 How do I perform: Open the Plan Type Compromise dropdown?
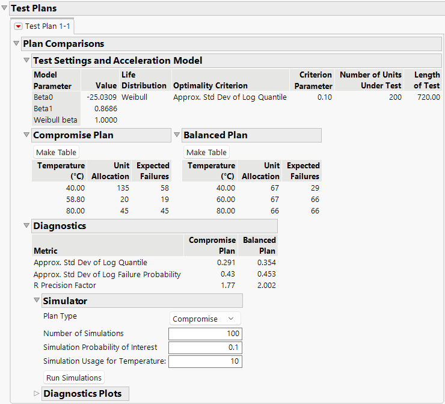tap(205, 319)
